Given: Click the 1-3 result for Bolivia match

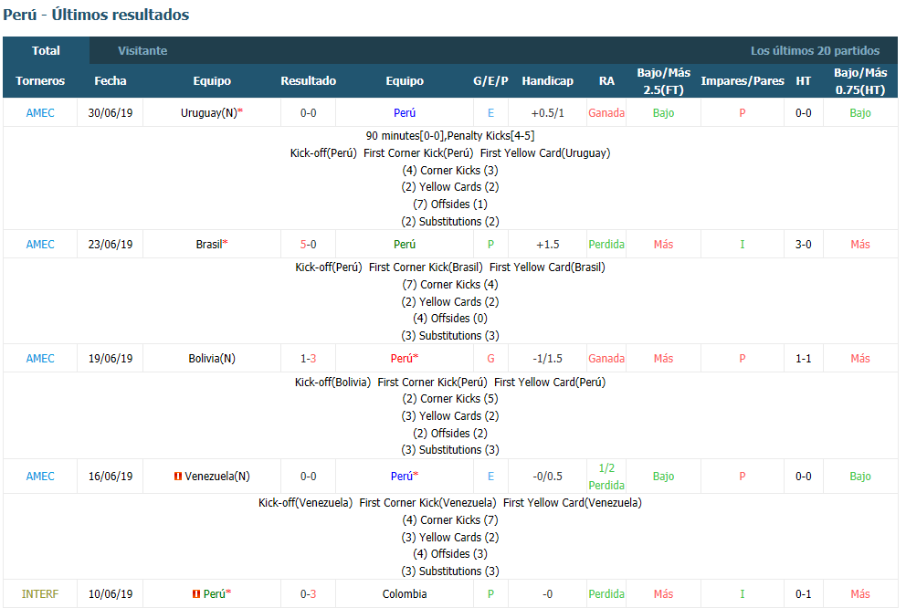Looking at the screenshot, I should (x=308, y=359).
